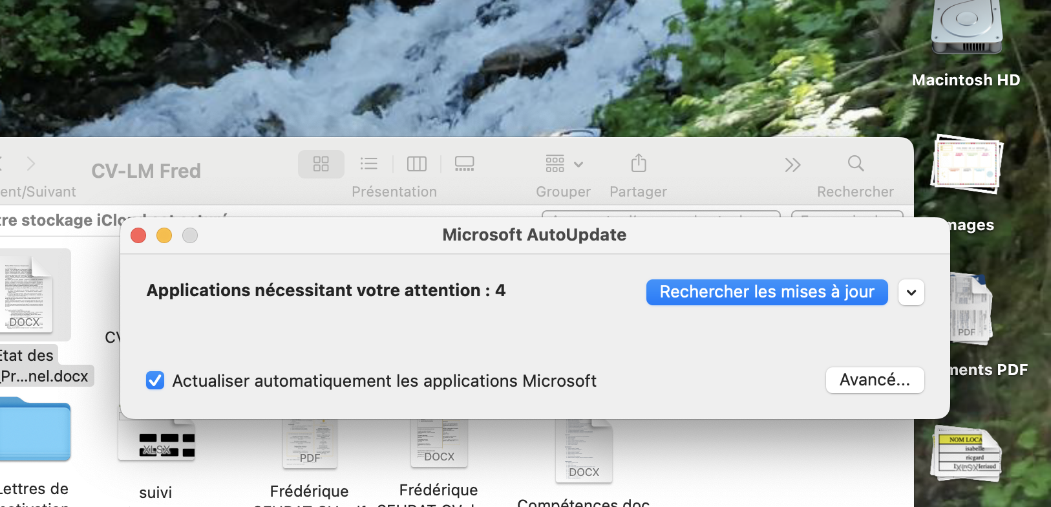Close the Microsoft AutoUpdate window
This screenshot has height=507, width=1051.
pyautogui.click(x=138, y=235)
